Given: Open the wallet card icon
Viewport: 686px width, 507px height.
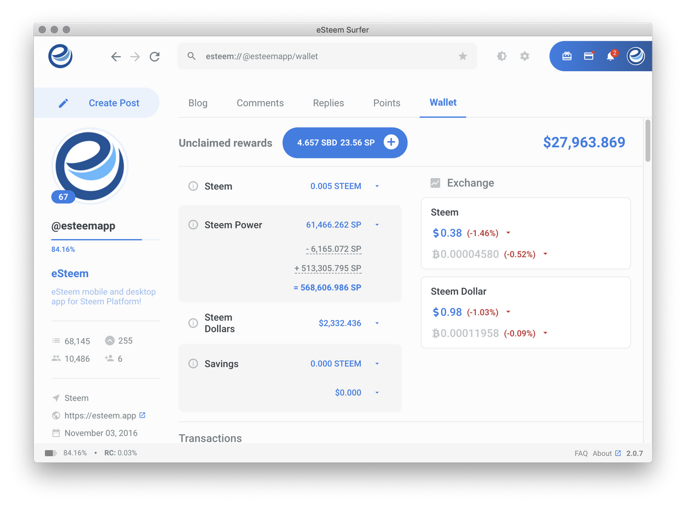Looking at the screenshot, I should [588, 56].
